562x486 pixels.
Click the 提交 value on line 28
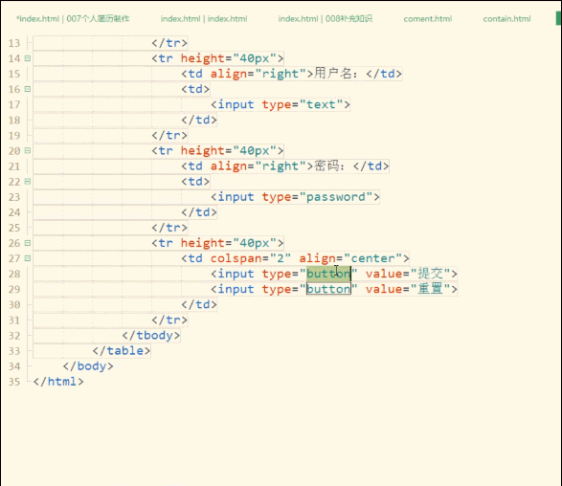pos(430,274)
